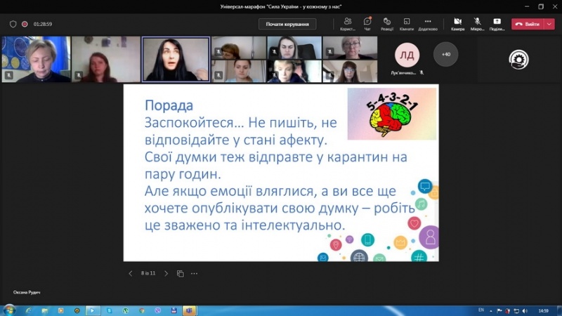This screenshot has height=316, width=562.
Task: Click the shield security icon at top left
Action: [x=13, y=24]
